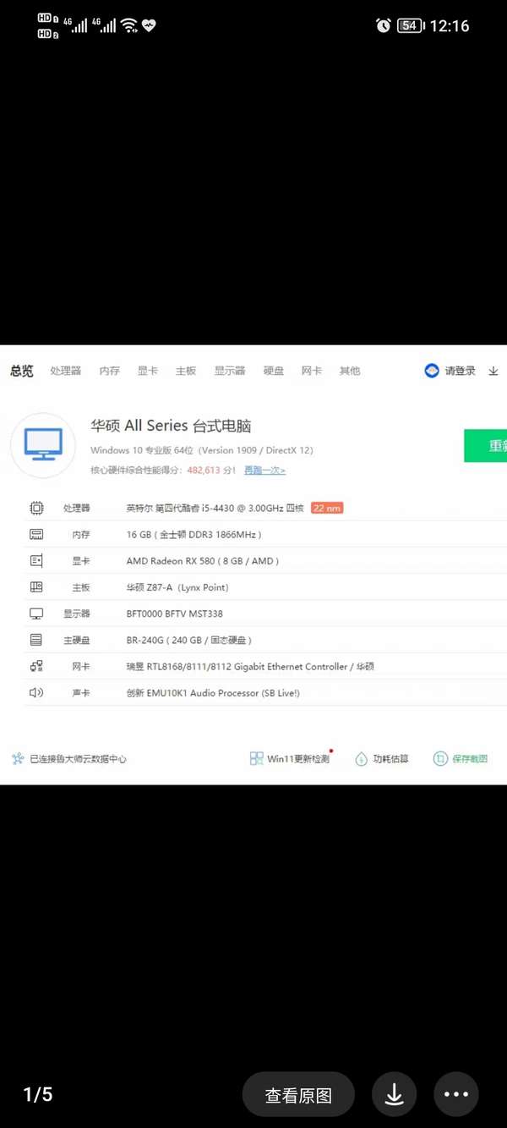This screenshot has height=1128, width=507.
Task: Click the 请登录 login link
Action: click(x=461, y=371)
